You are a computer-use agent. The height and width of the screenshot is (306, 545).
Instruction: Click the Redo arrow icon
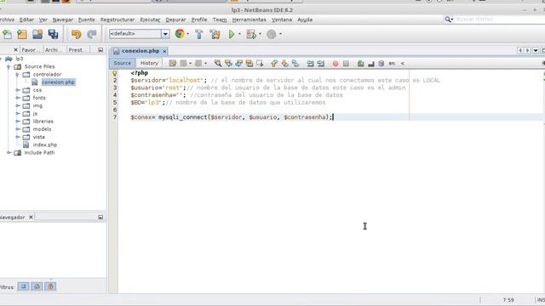[92, 34]
